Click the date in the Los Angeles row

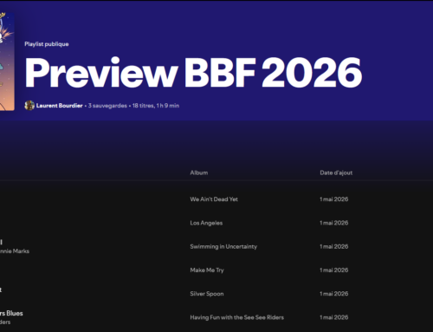333,223
